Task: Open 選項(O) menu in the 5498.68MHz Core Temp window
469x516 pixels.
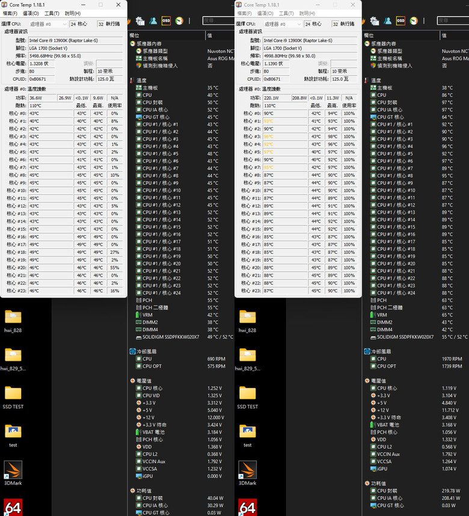Action: point(31,13)
